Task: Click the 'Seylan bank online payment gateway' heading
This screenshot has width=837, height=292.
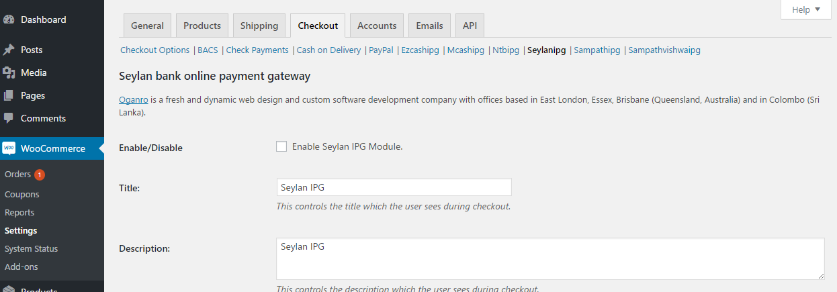Action: [x=214, y=76]
